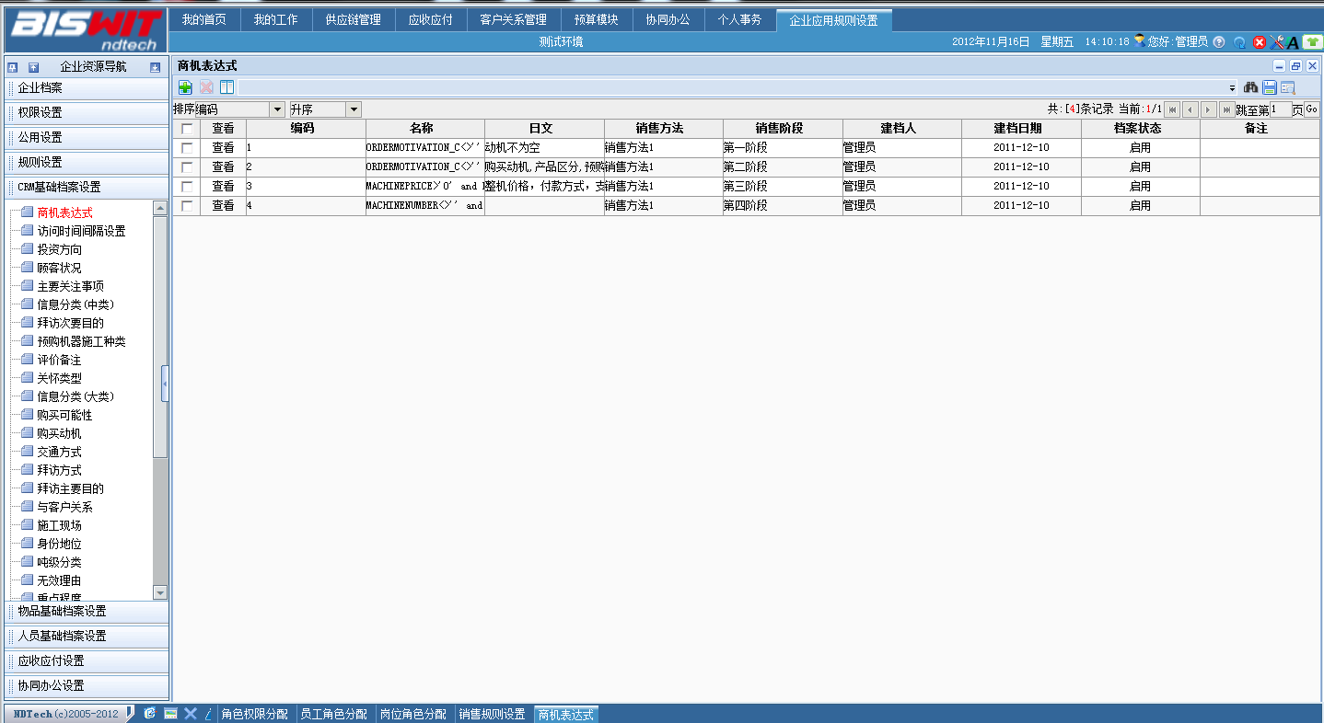Switch to the 供应链管理 top tab

(353, 19)
